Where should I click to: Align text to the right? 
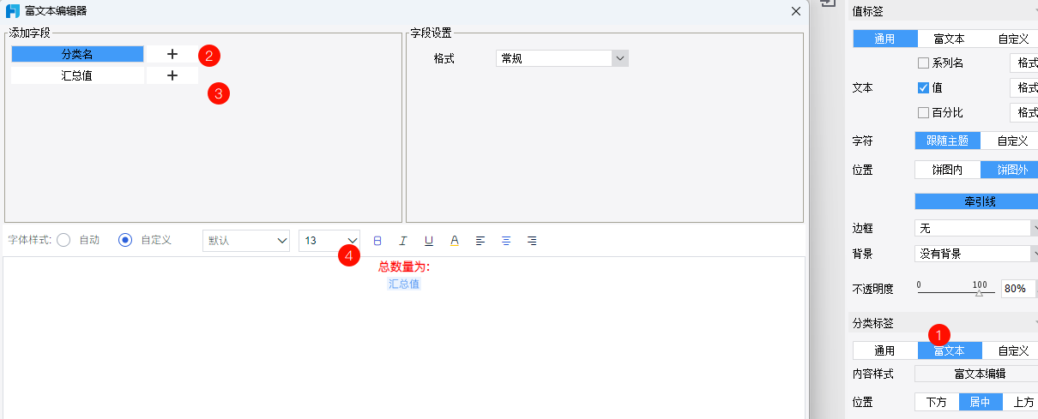pyautogui.click(x=532, y=241)
